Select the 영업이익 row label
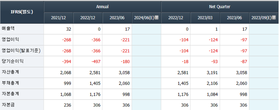The image size is (279, 110). coord(10,40)
